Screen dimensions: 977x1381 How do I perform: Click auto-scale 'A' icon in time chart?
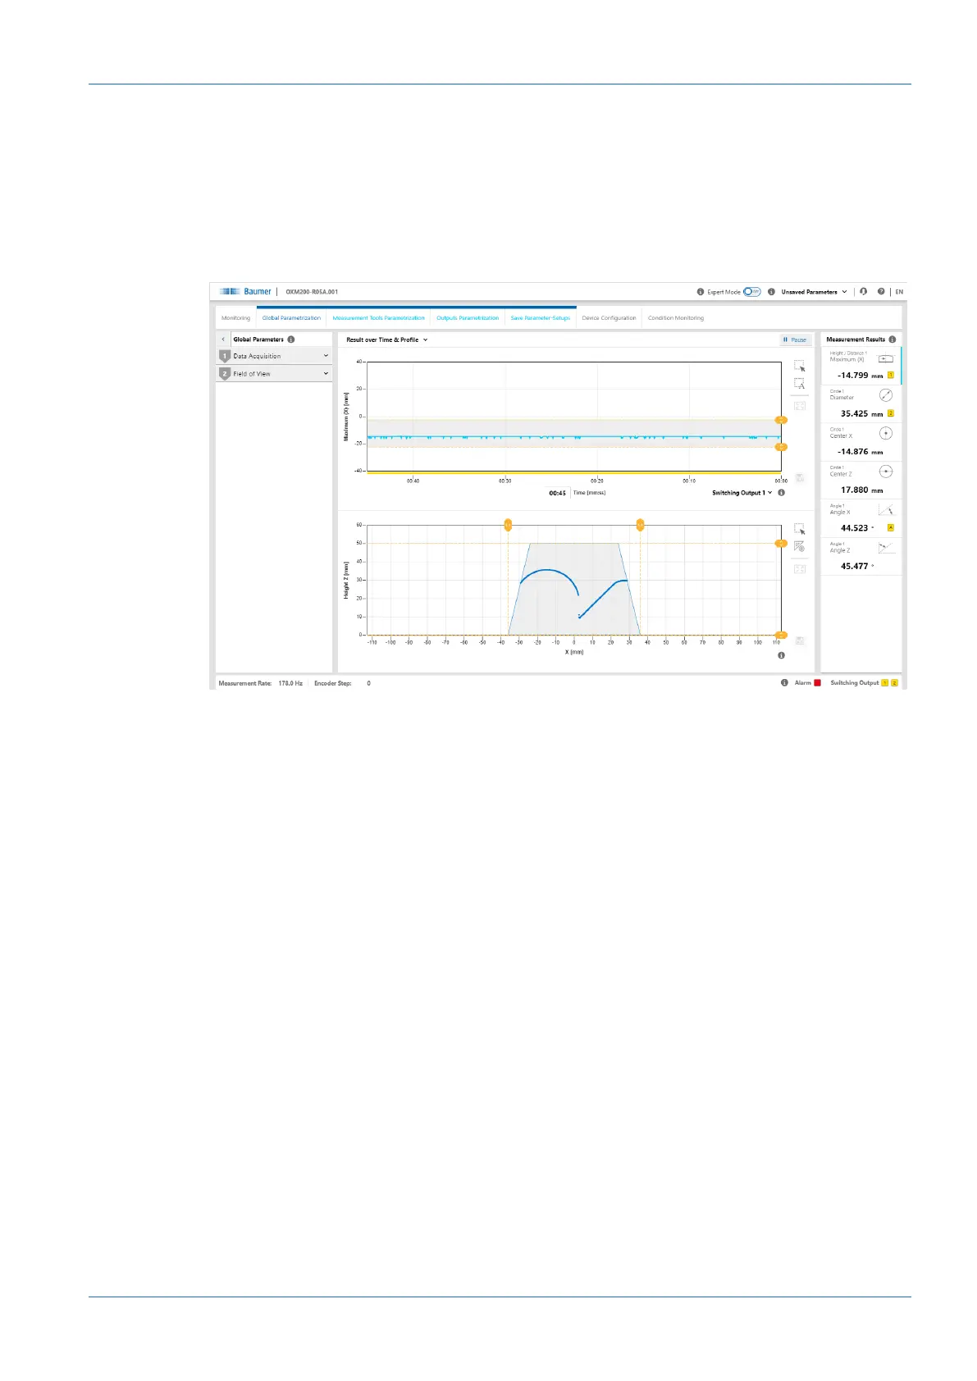point(800,384)
